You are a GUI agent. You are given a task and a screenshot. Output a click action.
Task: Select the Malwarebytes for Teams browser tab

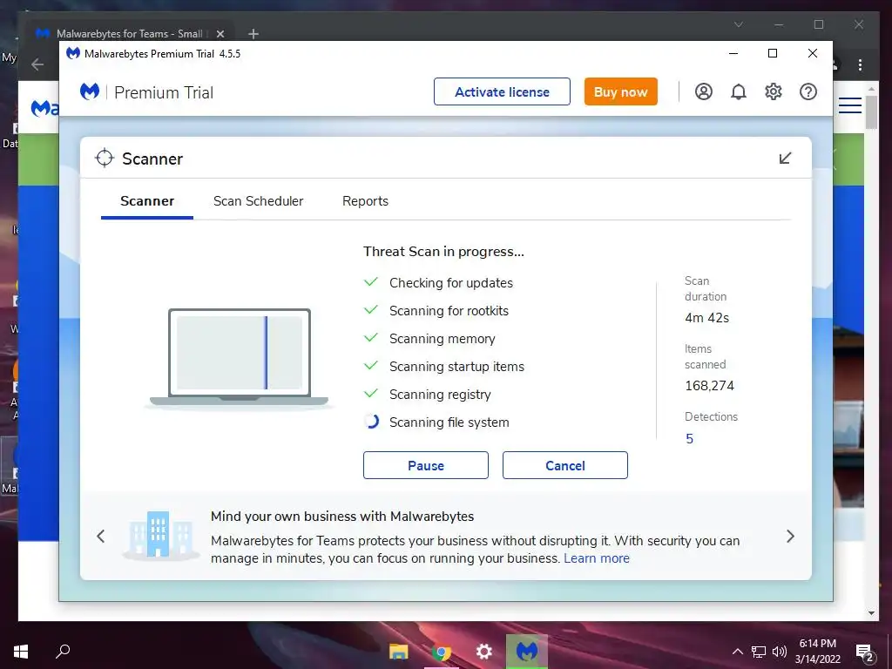[x=131, y=34]
